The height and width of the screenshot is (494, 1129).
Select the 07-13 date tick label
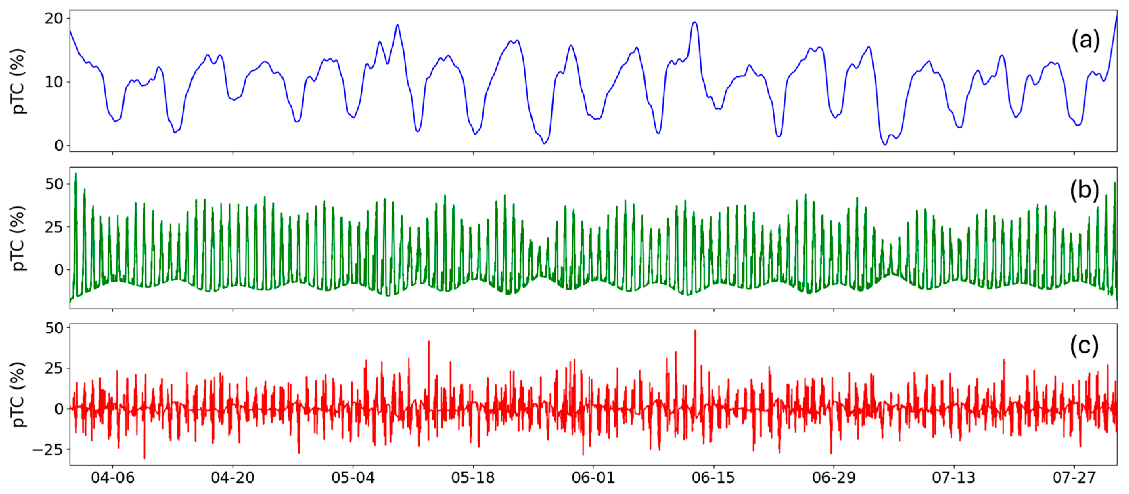(954, 478)
